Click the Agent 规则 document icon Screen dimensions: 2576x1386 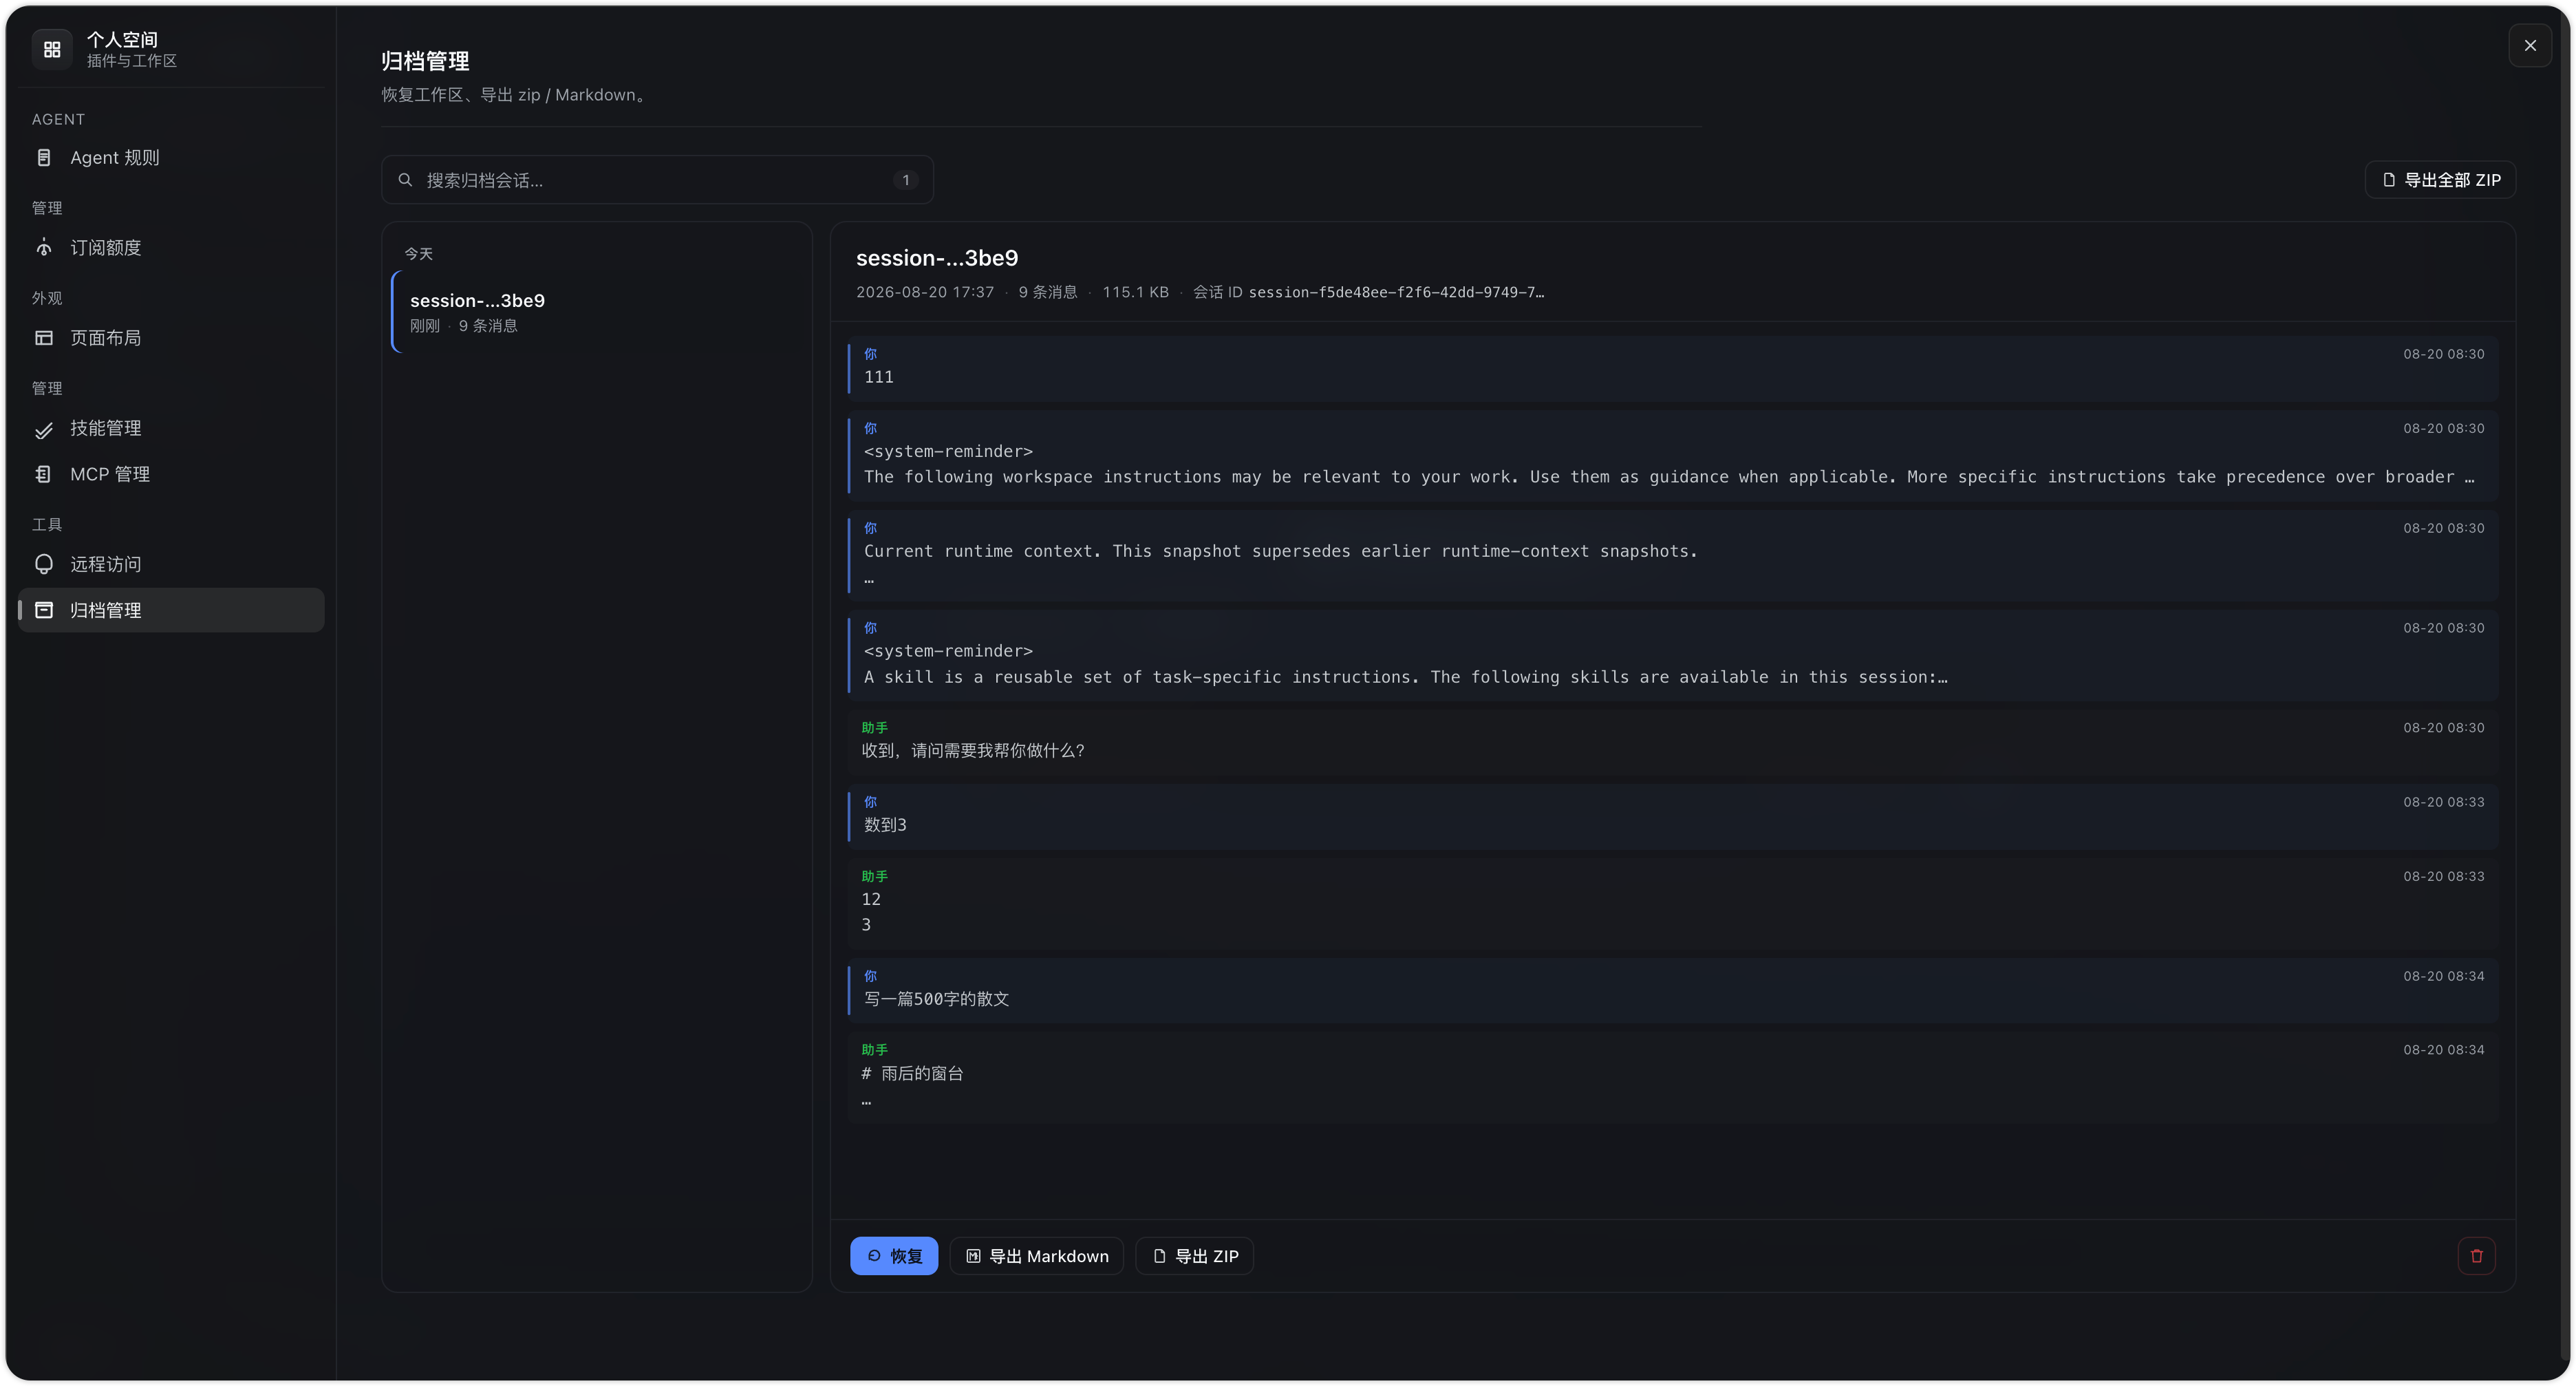pyautogui.click(x=44, y=158)
